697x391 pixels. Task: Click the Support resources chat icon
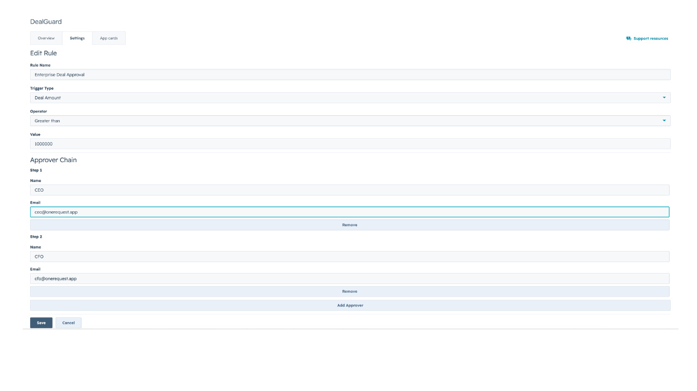tap(629, 39)
